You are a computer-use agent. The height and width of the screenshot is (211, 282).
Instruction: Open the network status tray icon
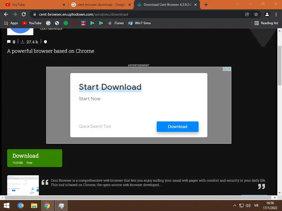[x=241, y=206]
